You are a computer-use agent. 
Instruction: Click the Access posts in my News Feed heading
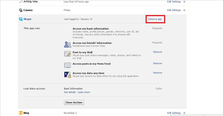[92, 64]
